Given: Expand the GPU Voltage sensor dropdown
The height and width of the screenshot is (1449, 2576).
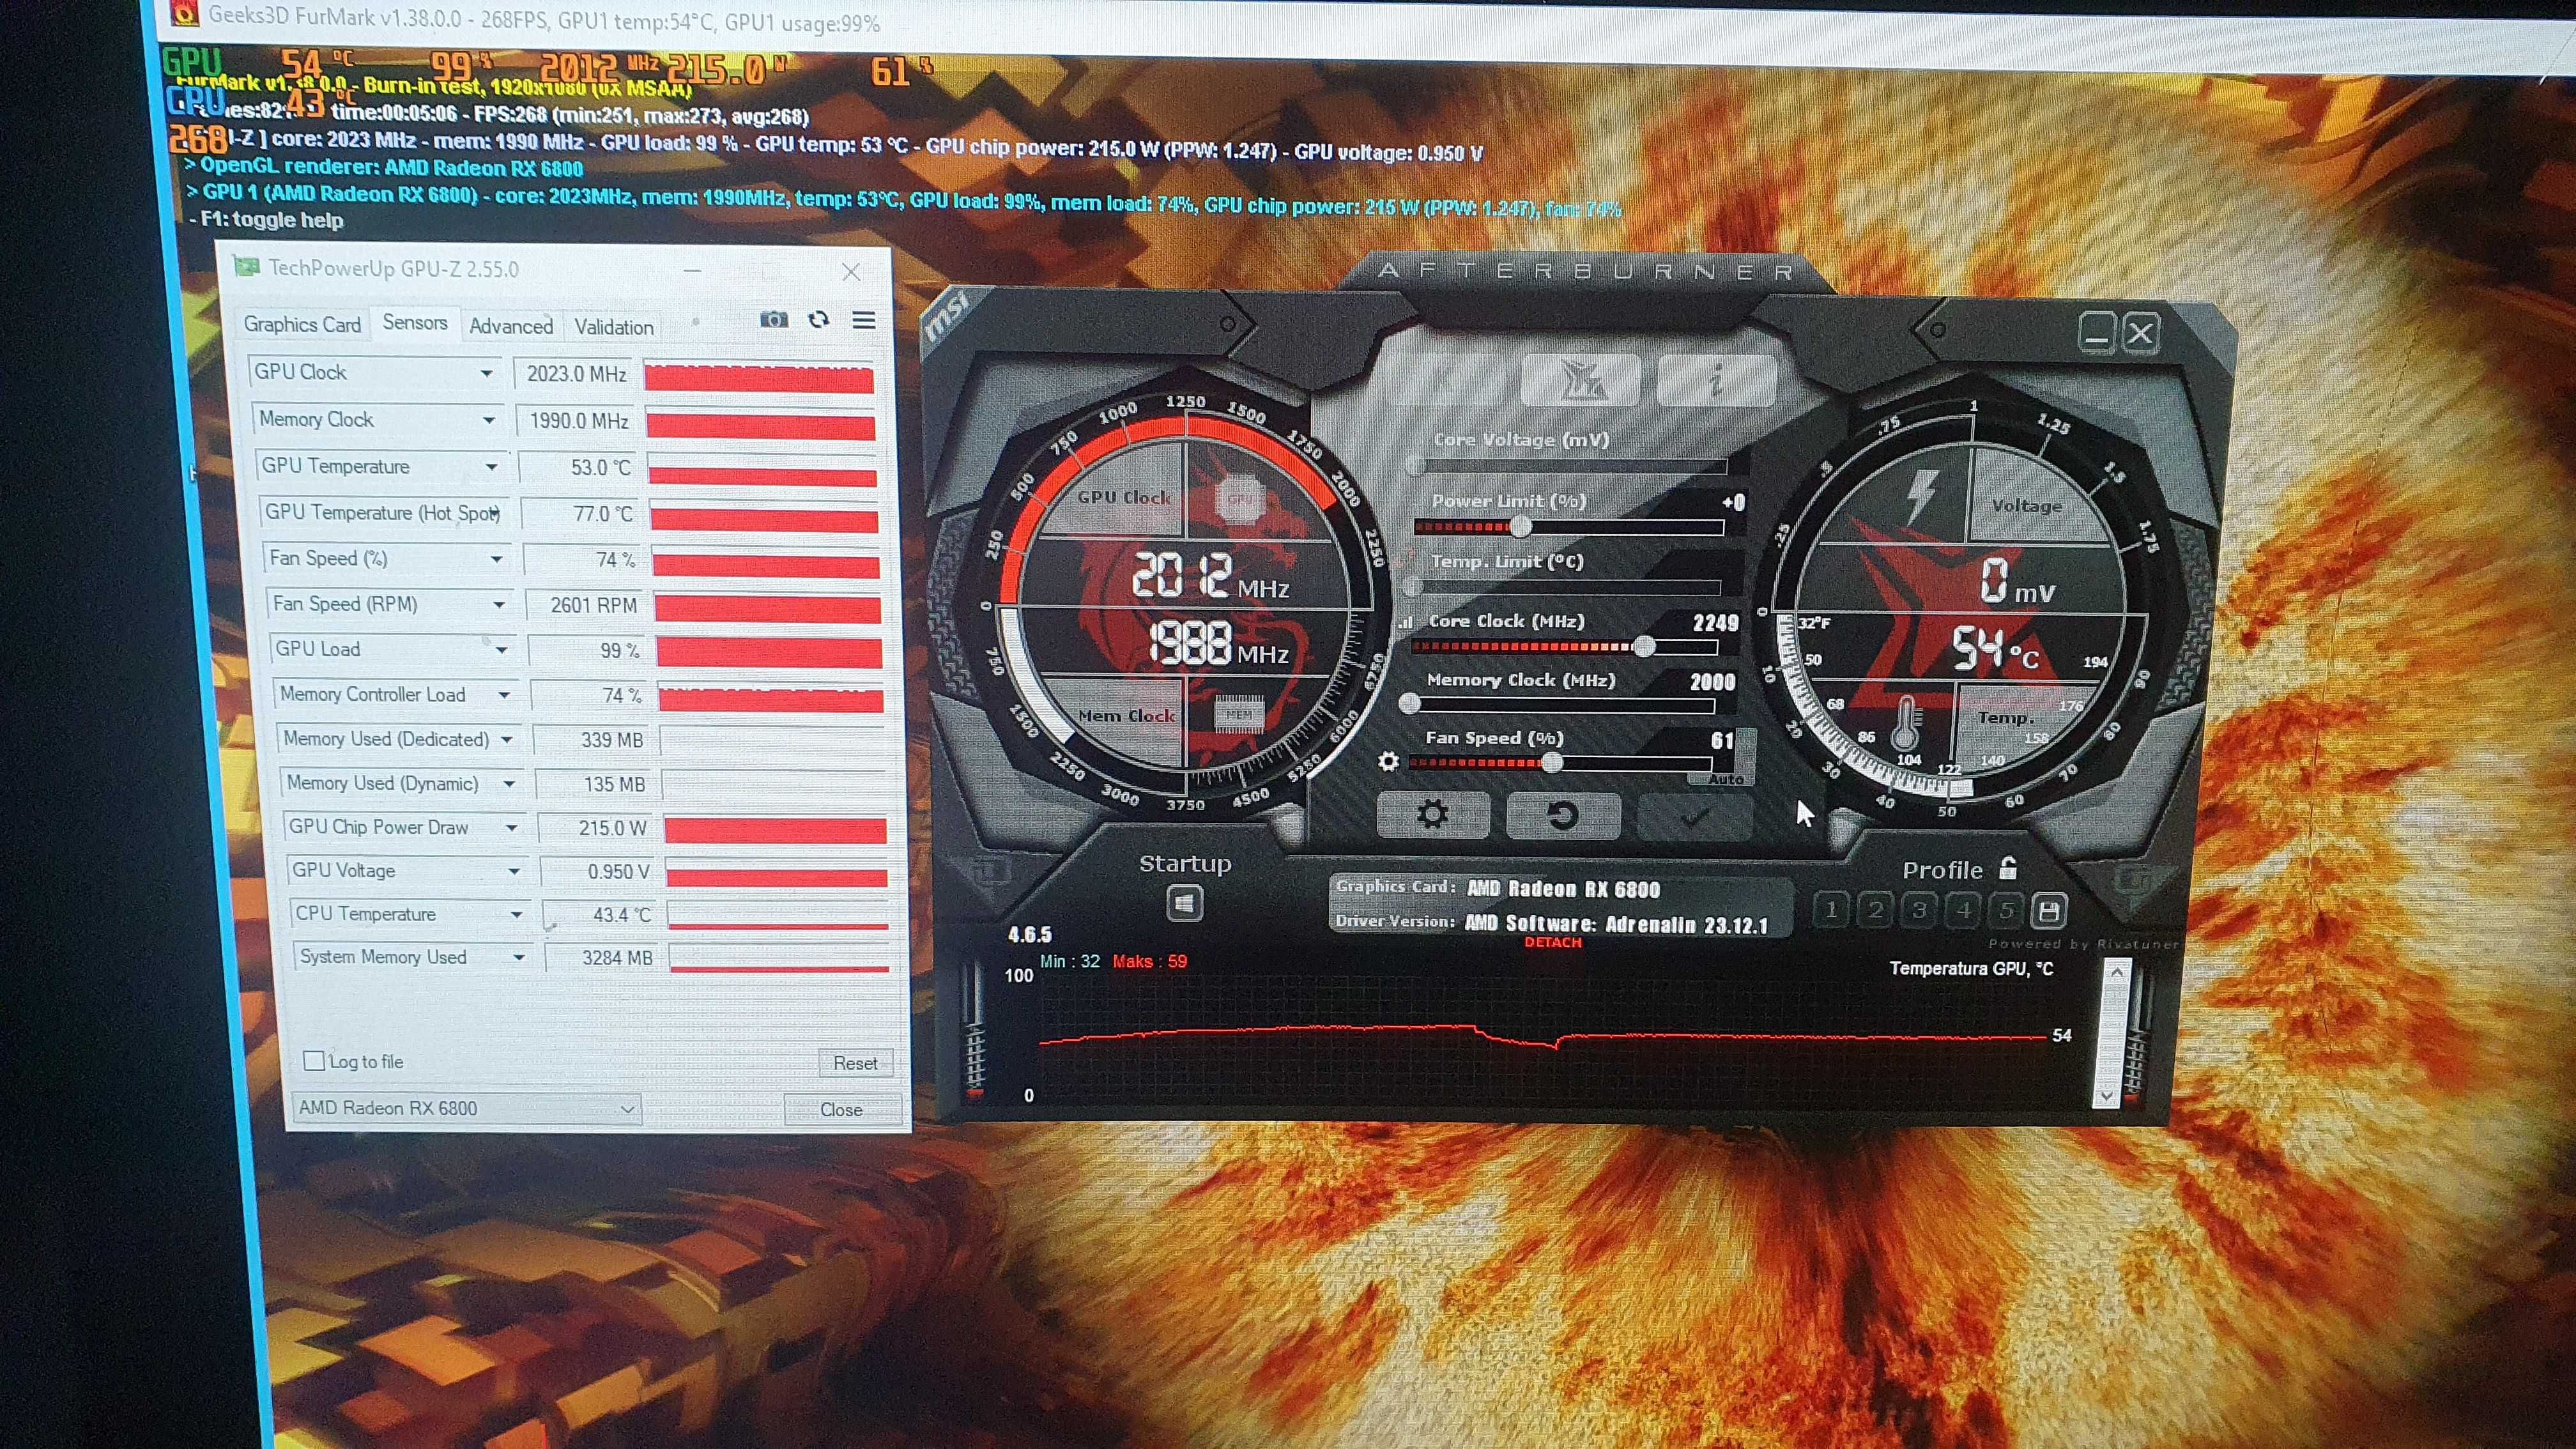Looking at the screenshot, I should click(x=514, y=871).
